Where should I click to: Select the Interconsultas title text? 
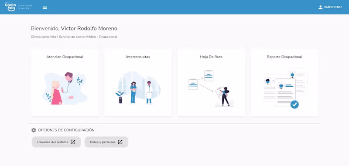[x=138, y=57]
